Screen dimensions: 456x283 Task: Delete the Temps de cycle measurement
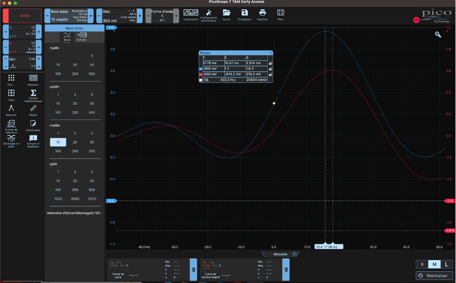click(193, 270)
